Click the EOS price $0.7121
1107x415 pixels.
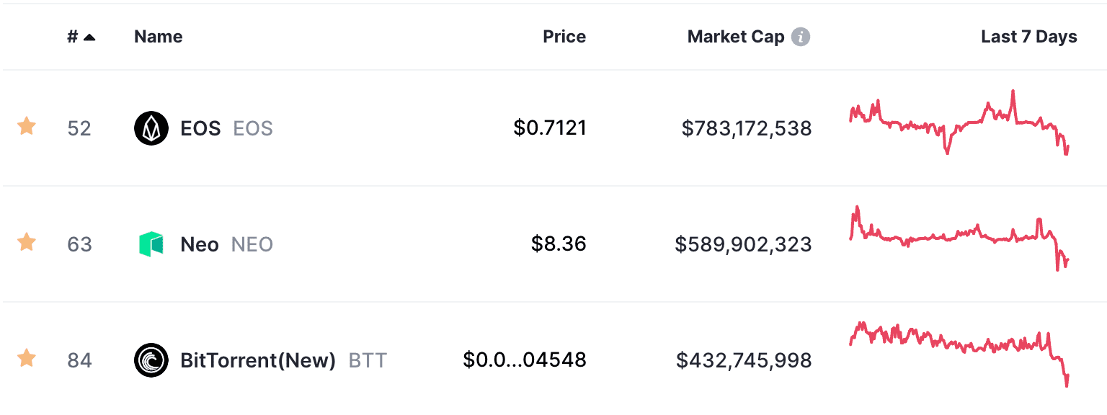550,128
